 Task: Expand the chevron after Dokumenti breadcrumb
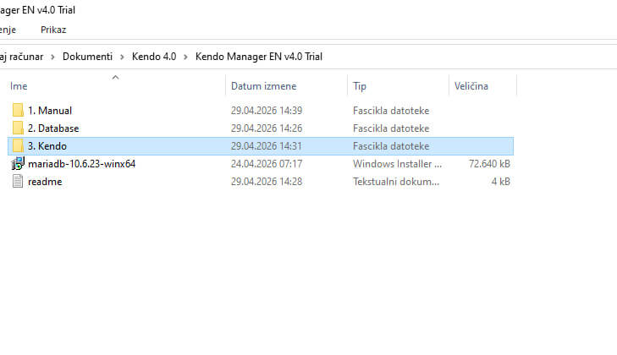pos(123,57)
